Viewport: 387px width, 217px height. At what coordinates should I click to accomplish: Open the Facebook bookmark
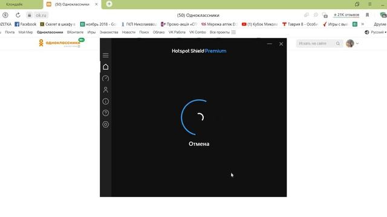click(25, 24)
